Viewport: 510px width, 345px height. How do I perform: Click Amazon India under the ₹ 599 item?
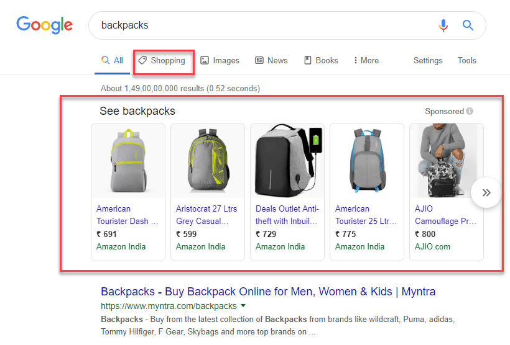tap(200, 247)
